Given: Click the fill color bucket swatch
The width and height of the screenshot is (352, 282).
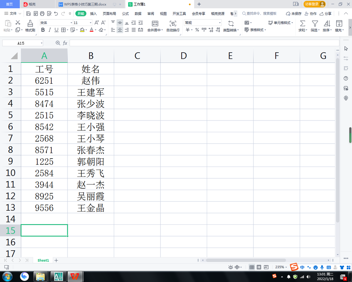Looking at the screenshot, I should [x=82, y=30].
